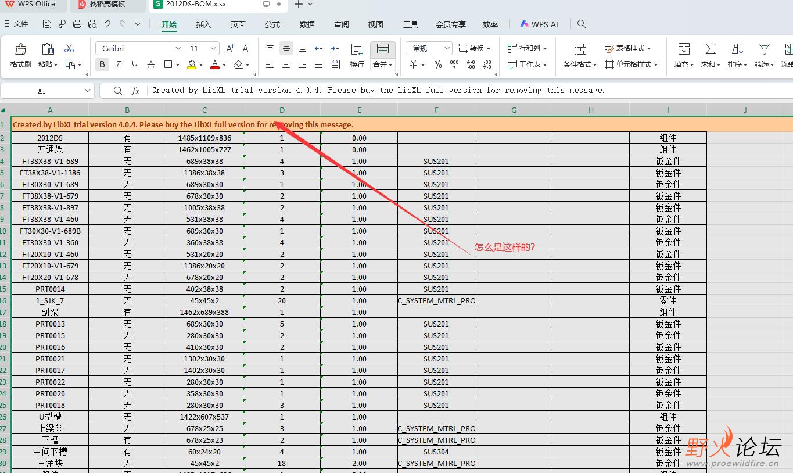Toggle Bold formatting
The width and height of the screenshot is (793, 473).
point(102,64)
